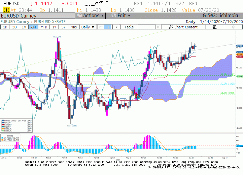Click the green 1.1114 price axis tag
The image size is (243, 175).
[239, 76]
